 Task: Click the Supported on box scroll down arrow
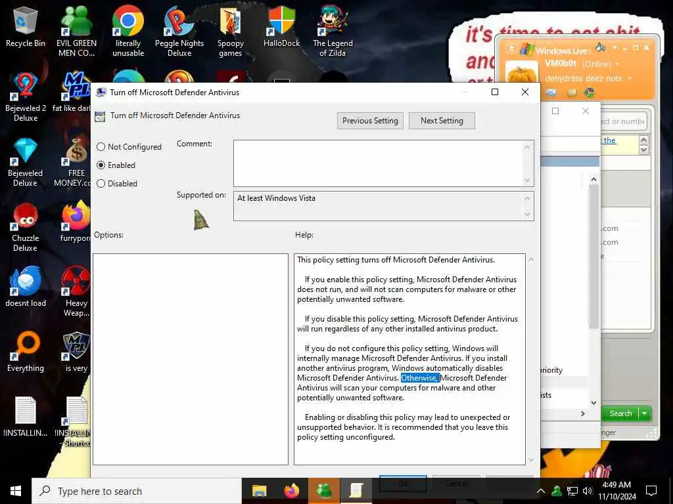coord(528,215)
